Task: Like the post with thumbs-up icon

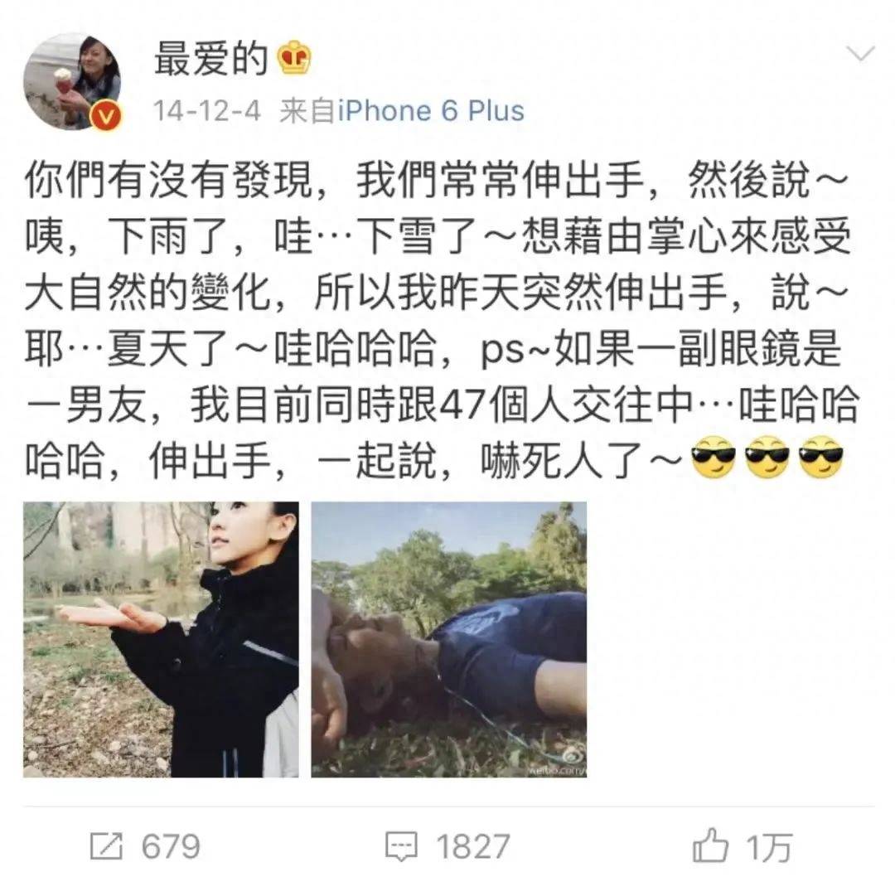Action: tap(710, 845)
